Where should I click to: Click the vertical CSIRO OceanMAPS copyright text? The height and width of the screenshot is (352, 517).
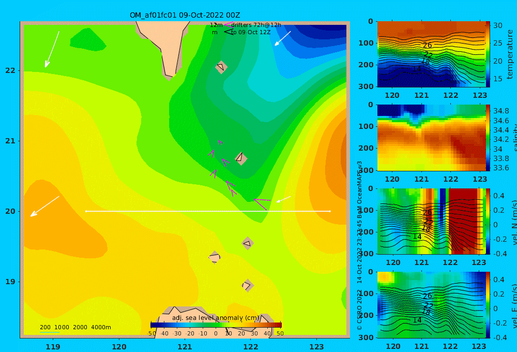pyautogui.click(x=359, y=245)
